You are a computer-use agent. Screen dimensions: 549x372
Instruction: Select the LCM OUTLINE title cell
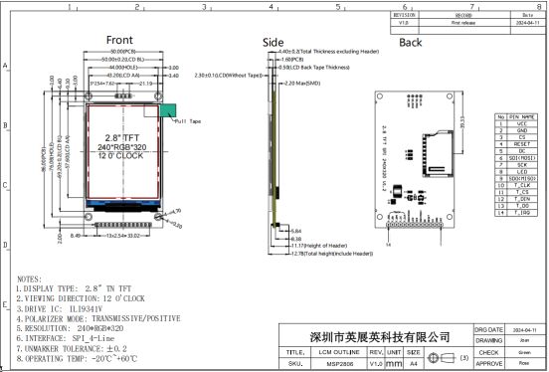pos(339,352)
